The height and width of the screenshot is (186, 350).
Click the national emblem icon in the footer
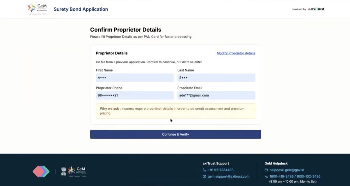point(63,171)
